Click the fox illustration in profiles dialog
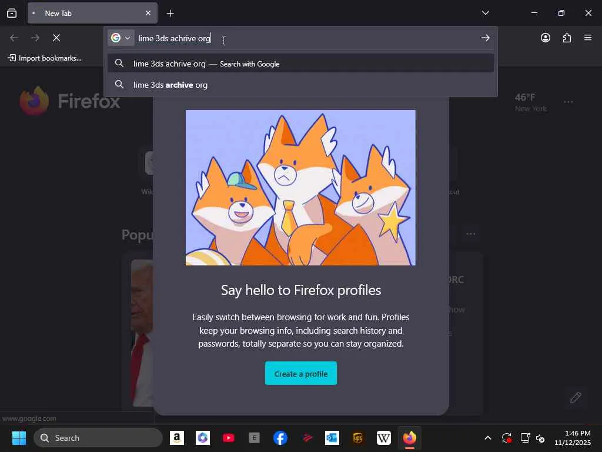Image resolution: width=602 pixels, height=452 pixels. point(300,188)
